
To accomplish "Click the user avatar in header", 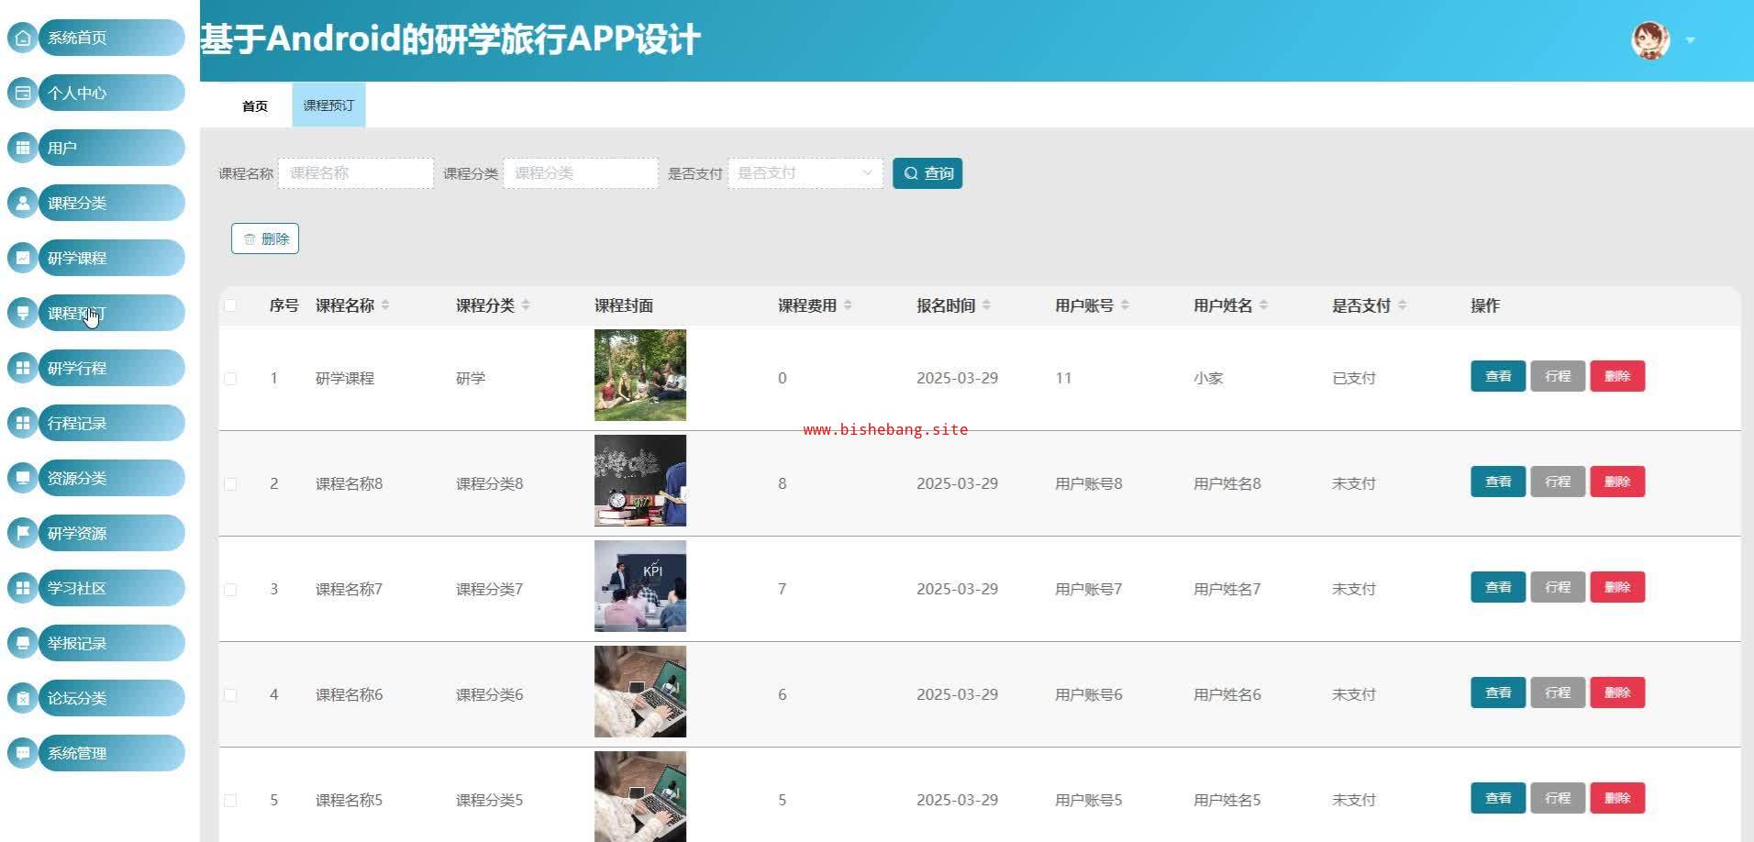I will (1650, 40).
